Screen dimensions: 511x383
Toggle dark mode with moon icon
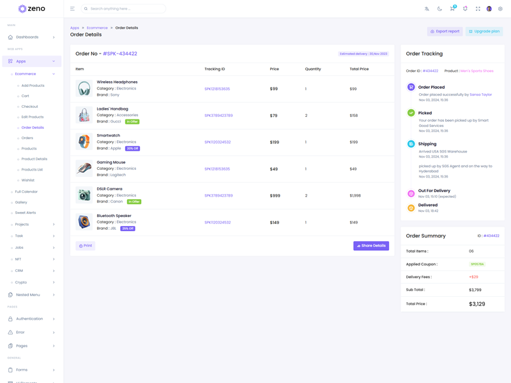439,9
